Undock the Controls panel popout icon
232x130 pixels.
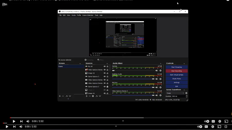tap(184, 63)
